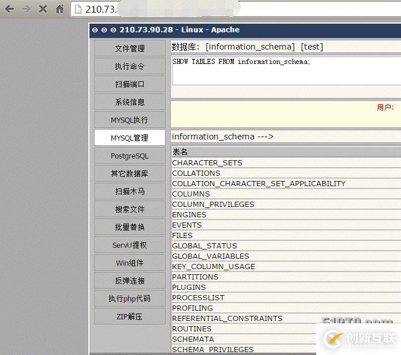Click the 'information_schema --->' breadcrumb text

223,137
